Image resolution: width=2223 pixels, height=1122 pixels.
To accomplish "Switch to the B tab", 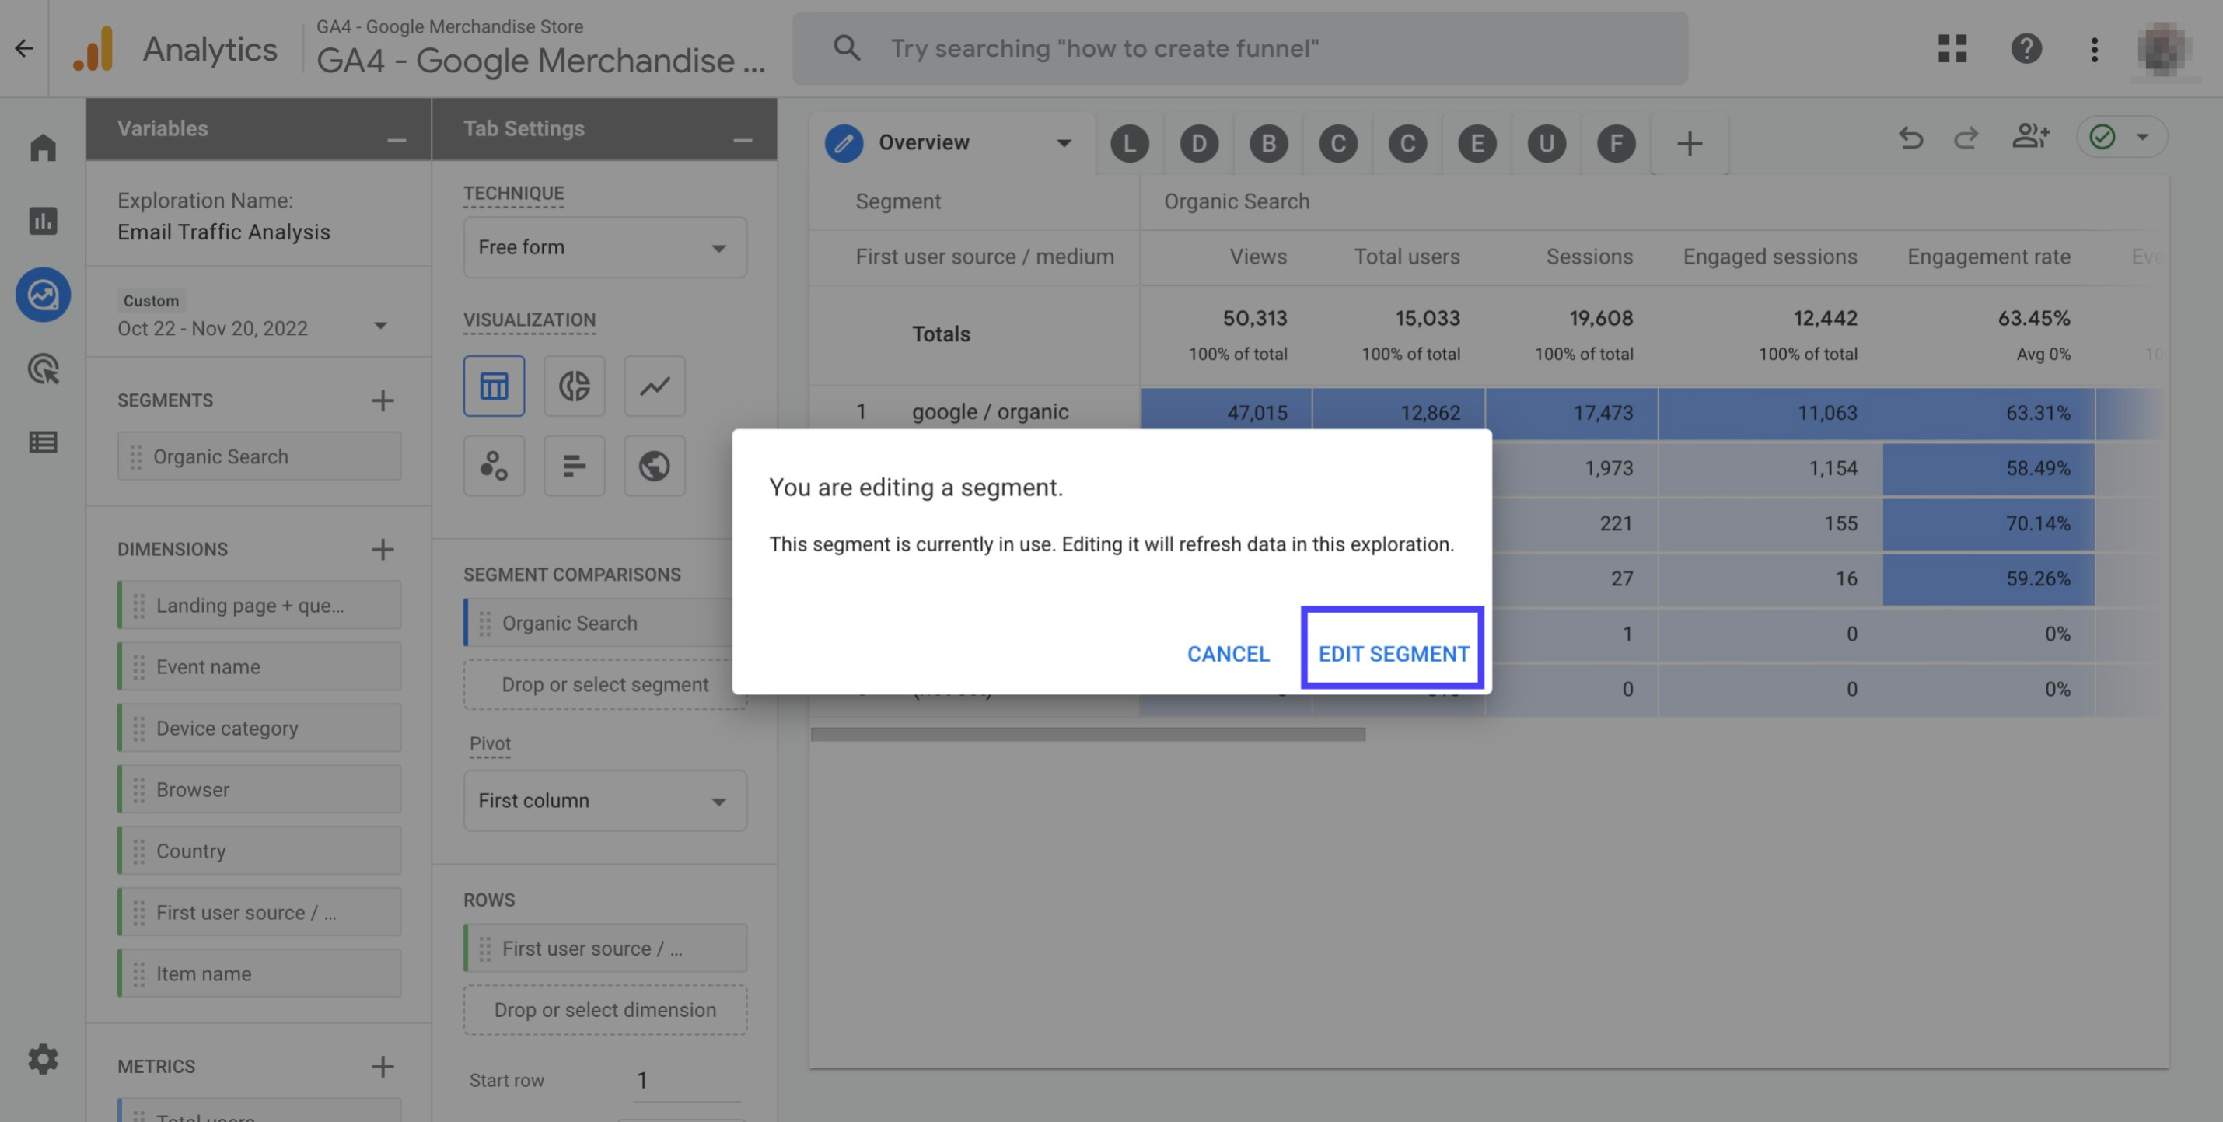I will point(1268,143).
